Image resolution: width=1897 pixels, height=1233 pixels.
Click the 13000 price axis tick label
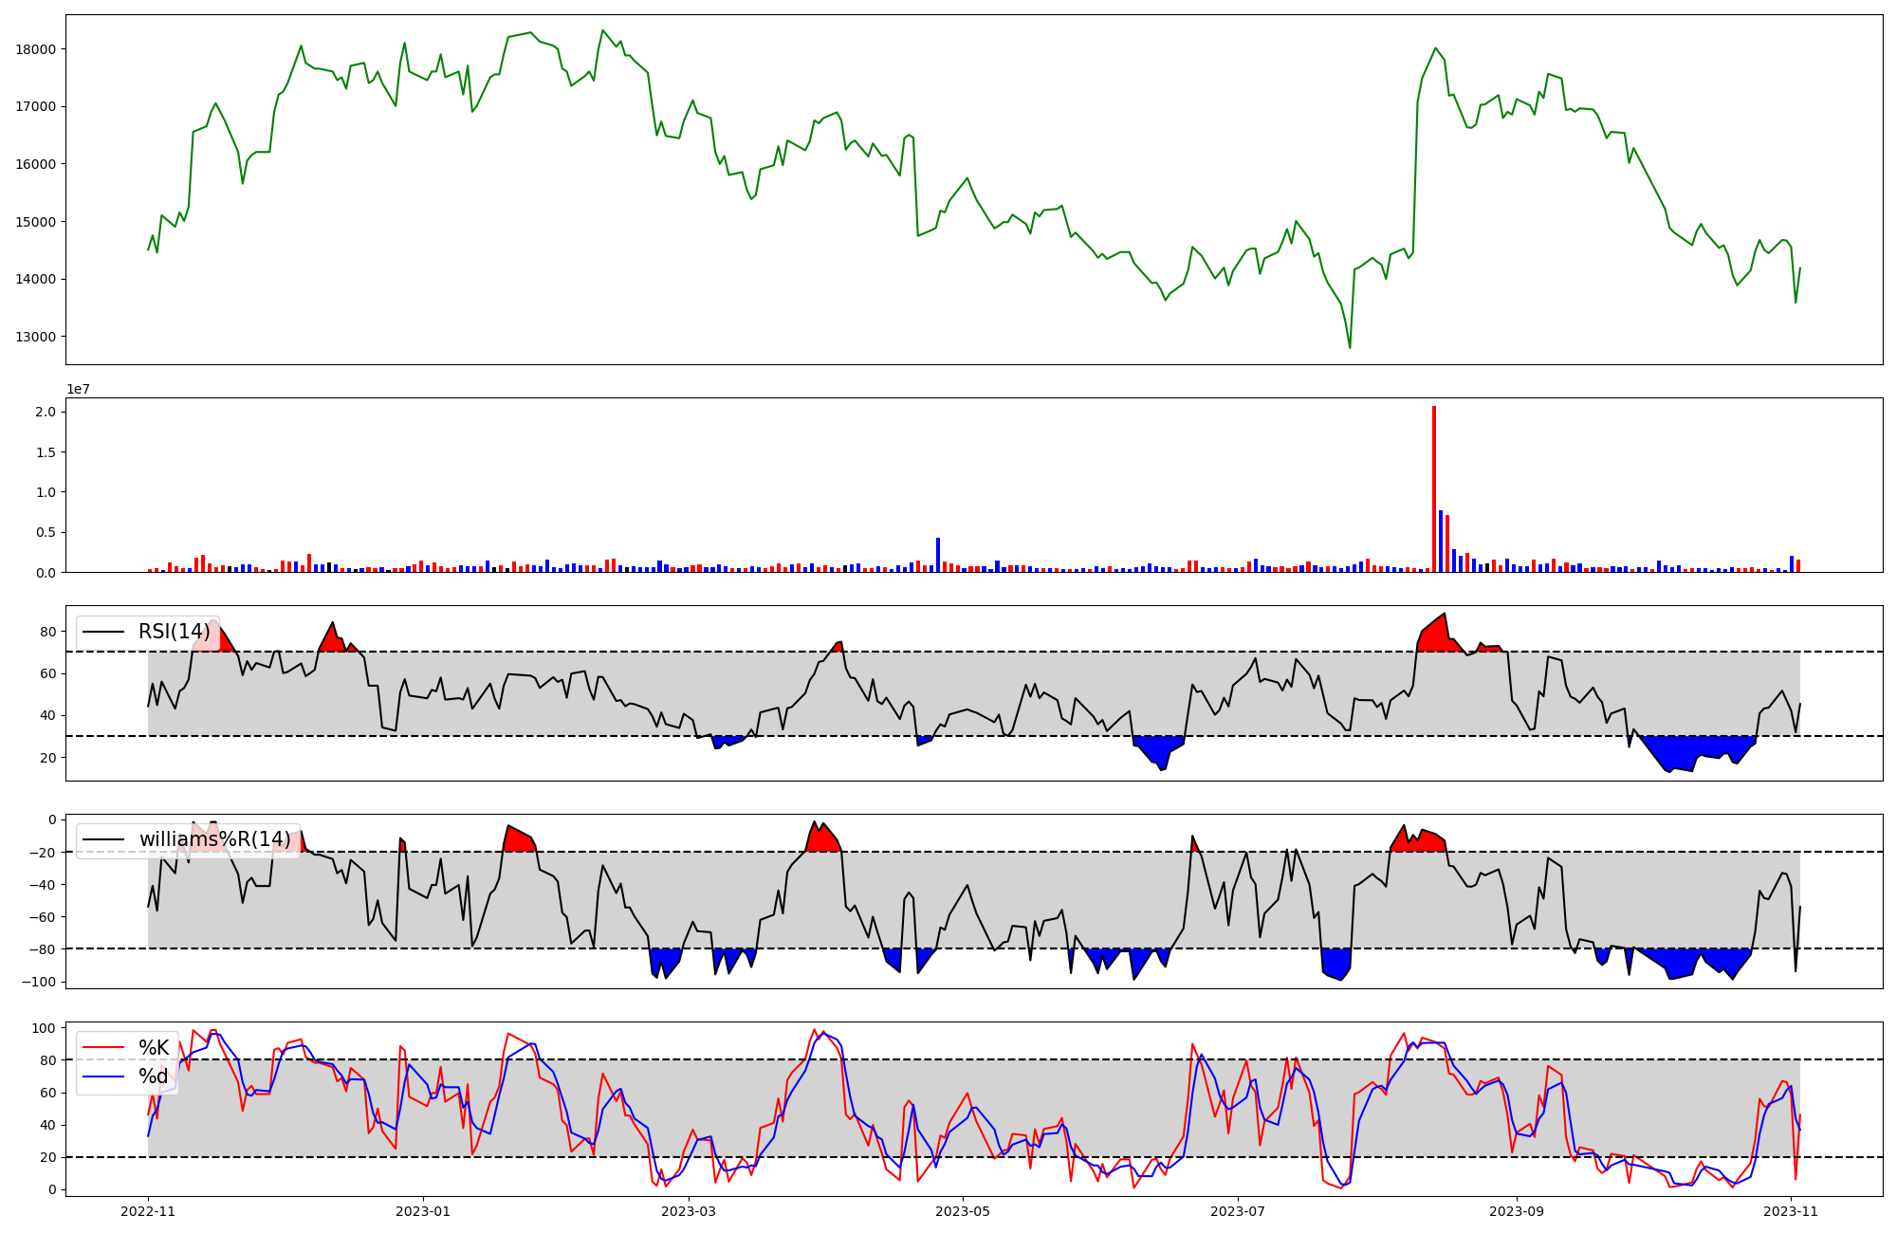point(36,337)
